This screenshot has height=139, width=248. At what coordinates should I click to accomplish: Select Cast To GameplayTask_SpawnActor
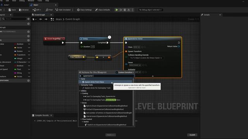tap(101, 96)
